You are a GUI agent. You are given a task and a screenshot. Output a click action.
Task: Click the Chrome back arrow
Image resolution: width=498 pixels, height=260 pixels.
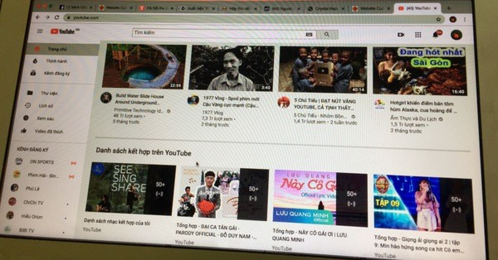(38, 17)
